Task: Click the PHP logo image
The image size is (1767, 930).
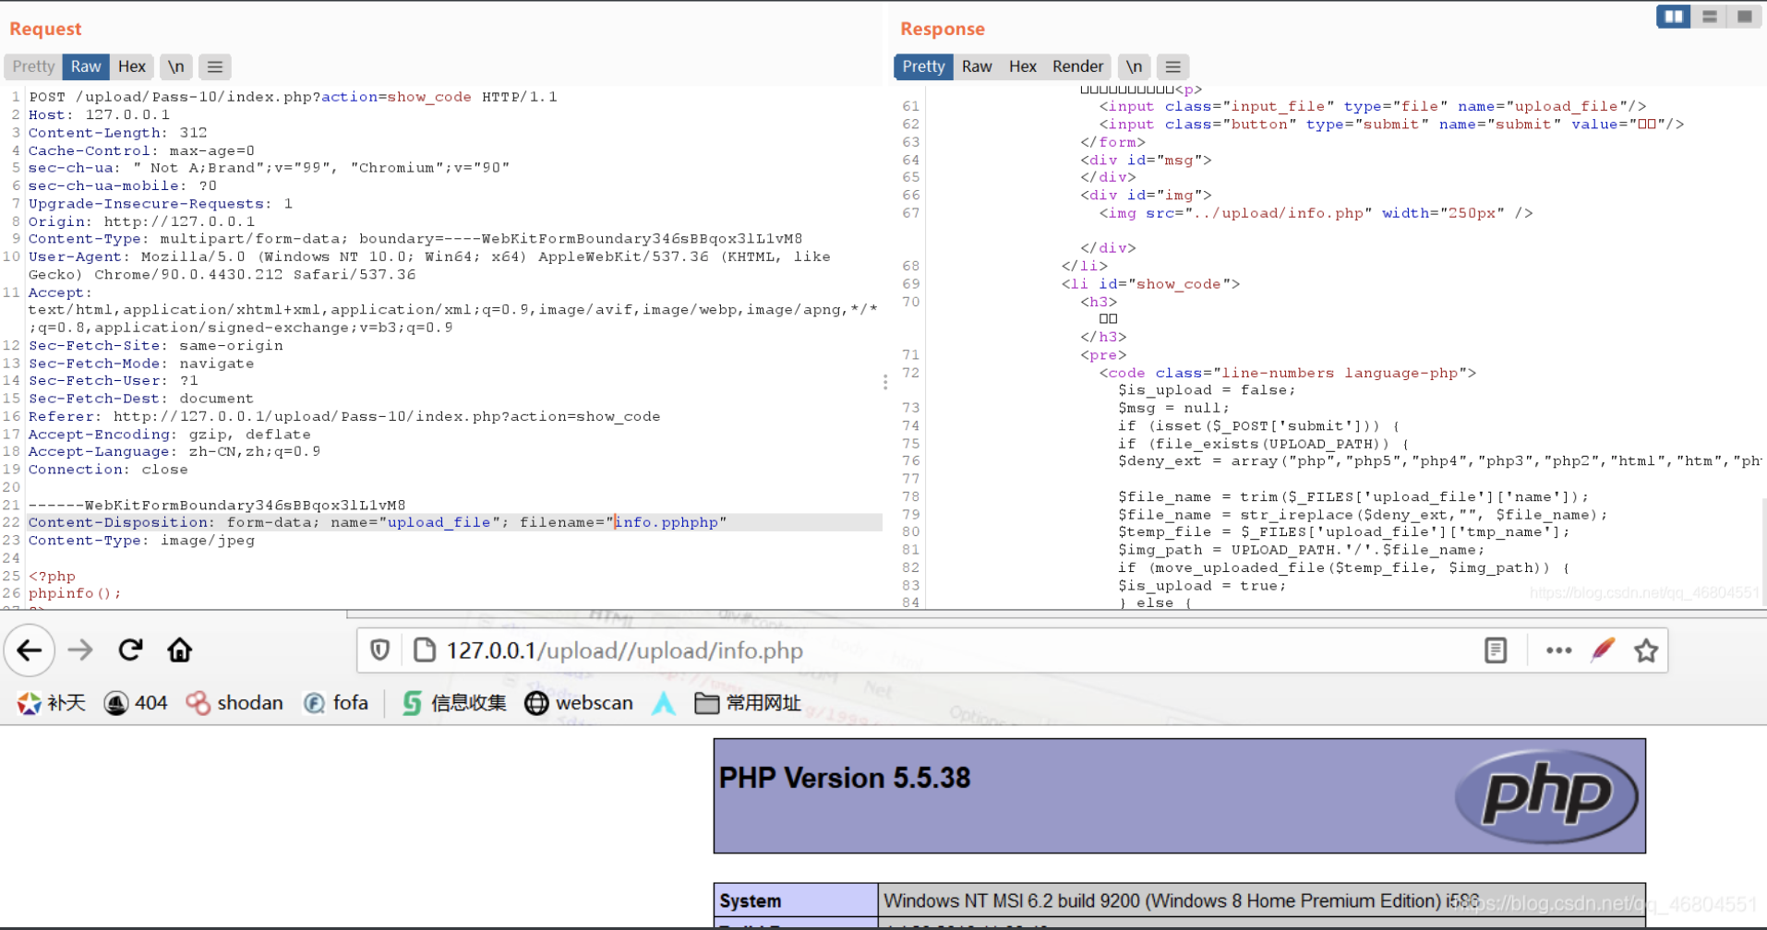Action: (1546, 796)
